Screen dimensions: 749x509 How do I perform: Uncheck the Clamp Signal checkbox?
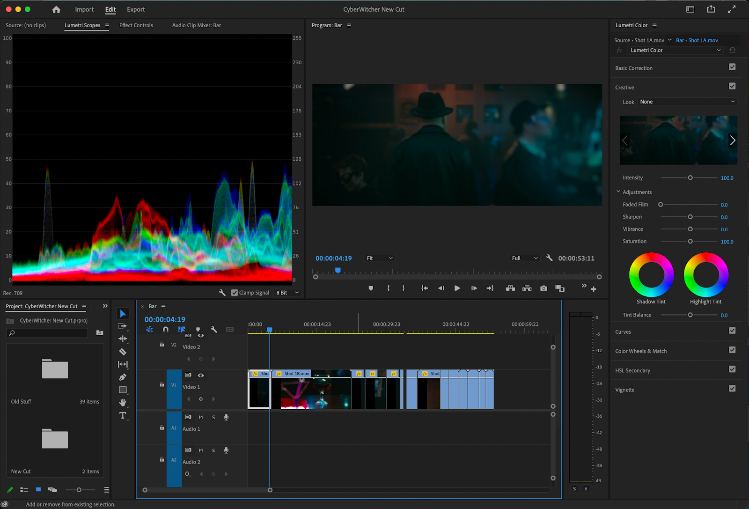click(x=234, y=292)
